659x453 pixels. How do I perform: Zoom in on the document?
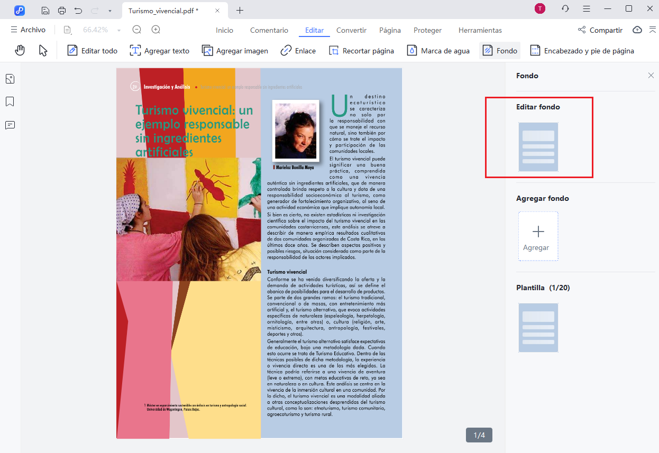coord(154,30)
